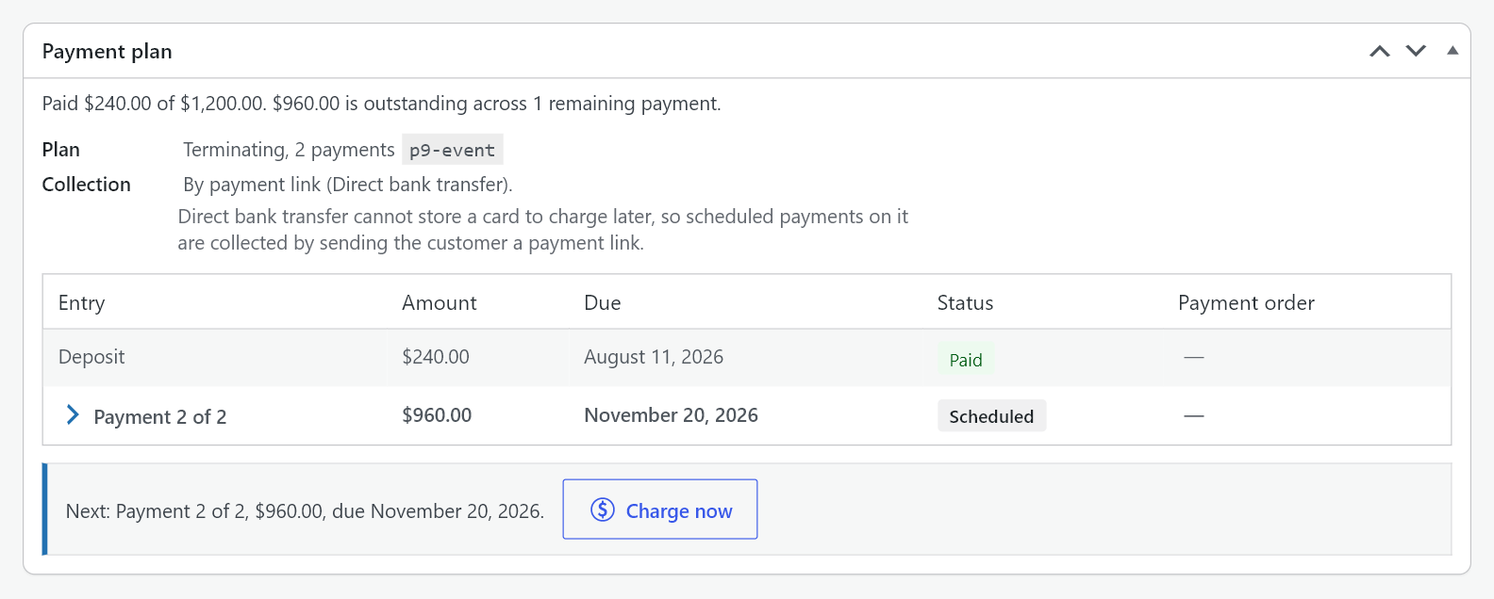Viewport: 1494px width, 599px height.
Task: Click the Collection field label
Action: click(87, 185)
